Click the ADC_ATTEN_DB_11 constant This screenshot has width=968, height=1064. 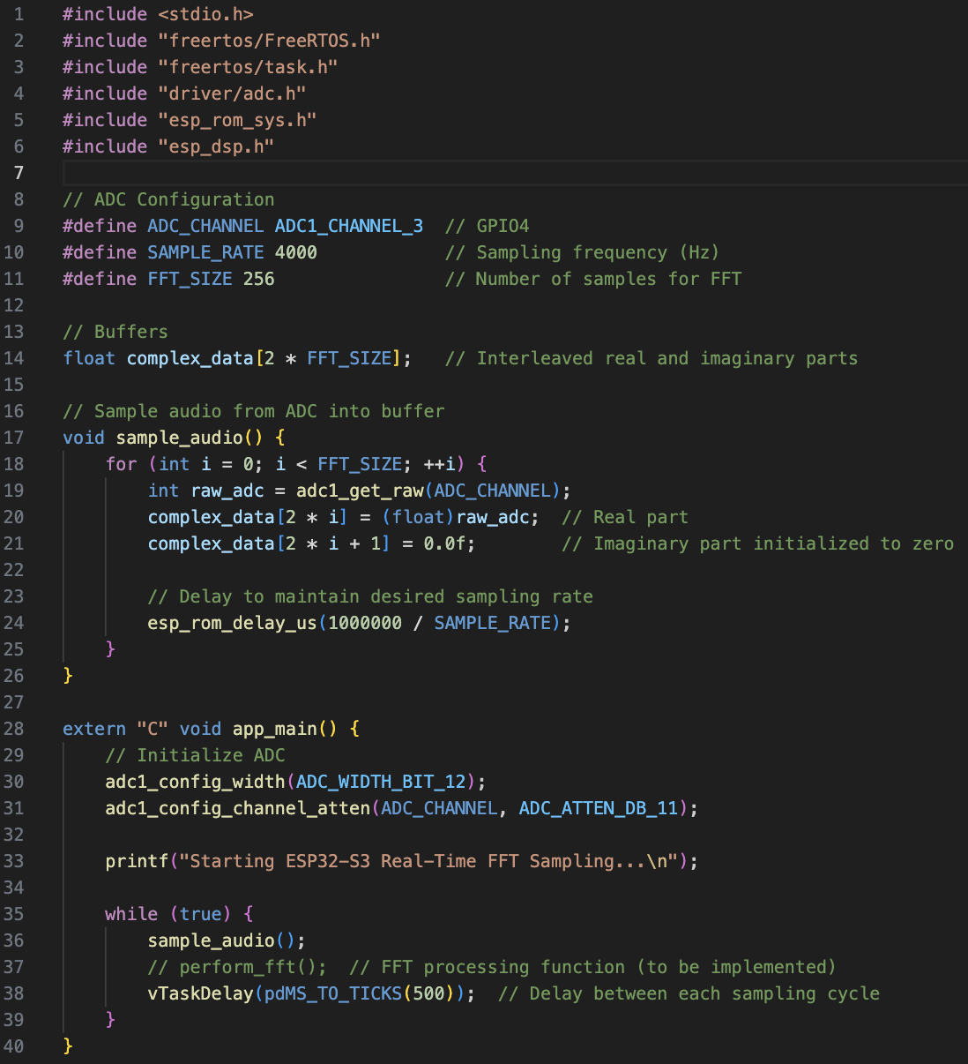(x=598, y=808)
